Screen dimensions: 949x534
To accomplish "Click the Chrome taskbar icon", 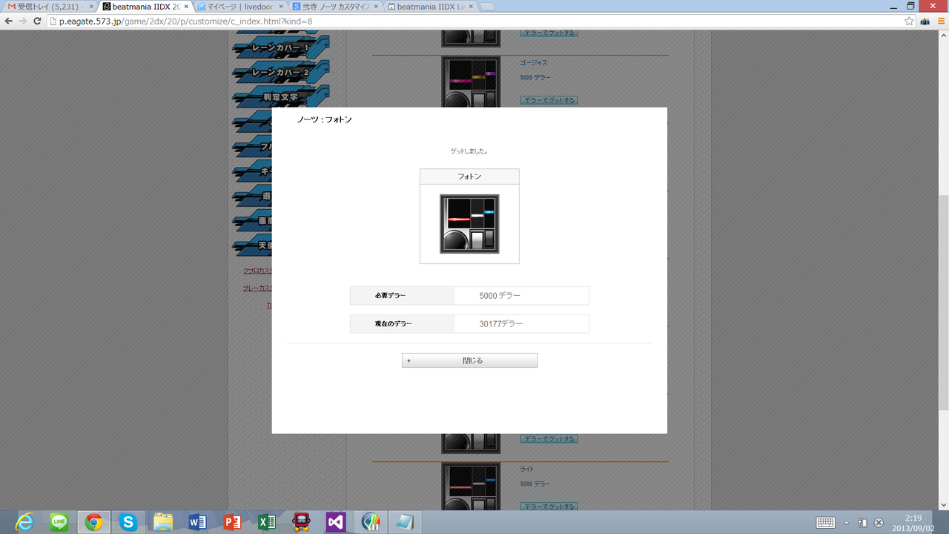I will pos(93,522).
